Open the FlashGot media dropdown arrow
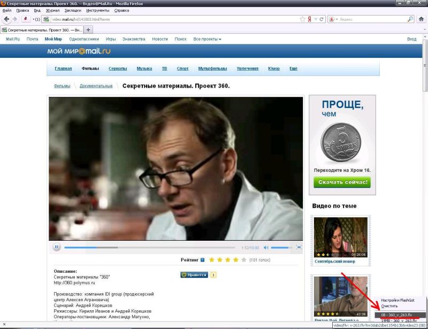Viewport: 428px width, 329px height. pyautogui.click(x=34, y=19)
